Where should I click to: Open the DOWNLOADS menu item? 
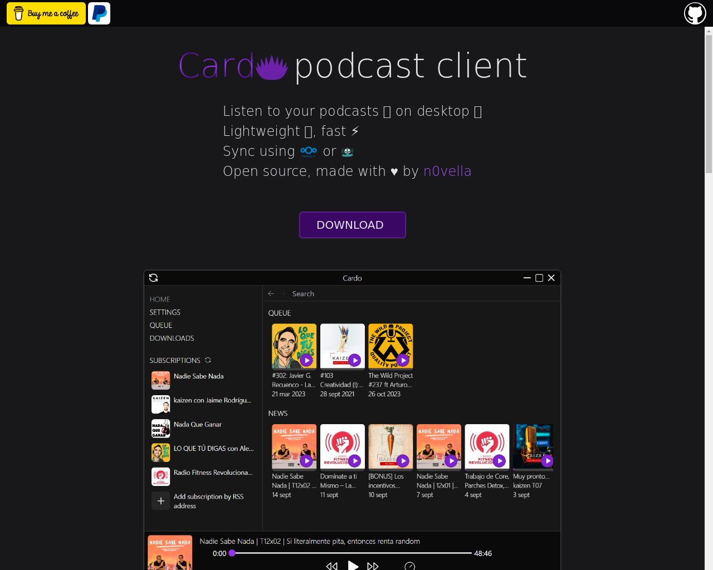coord(172,338)
